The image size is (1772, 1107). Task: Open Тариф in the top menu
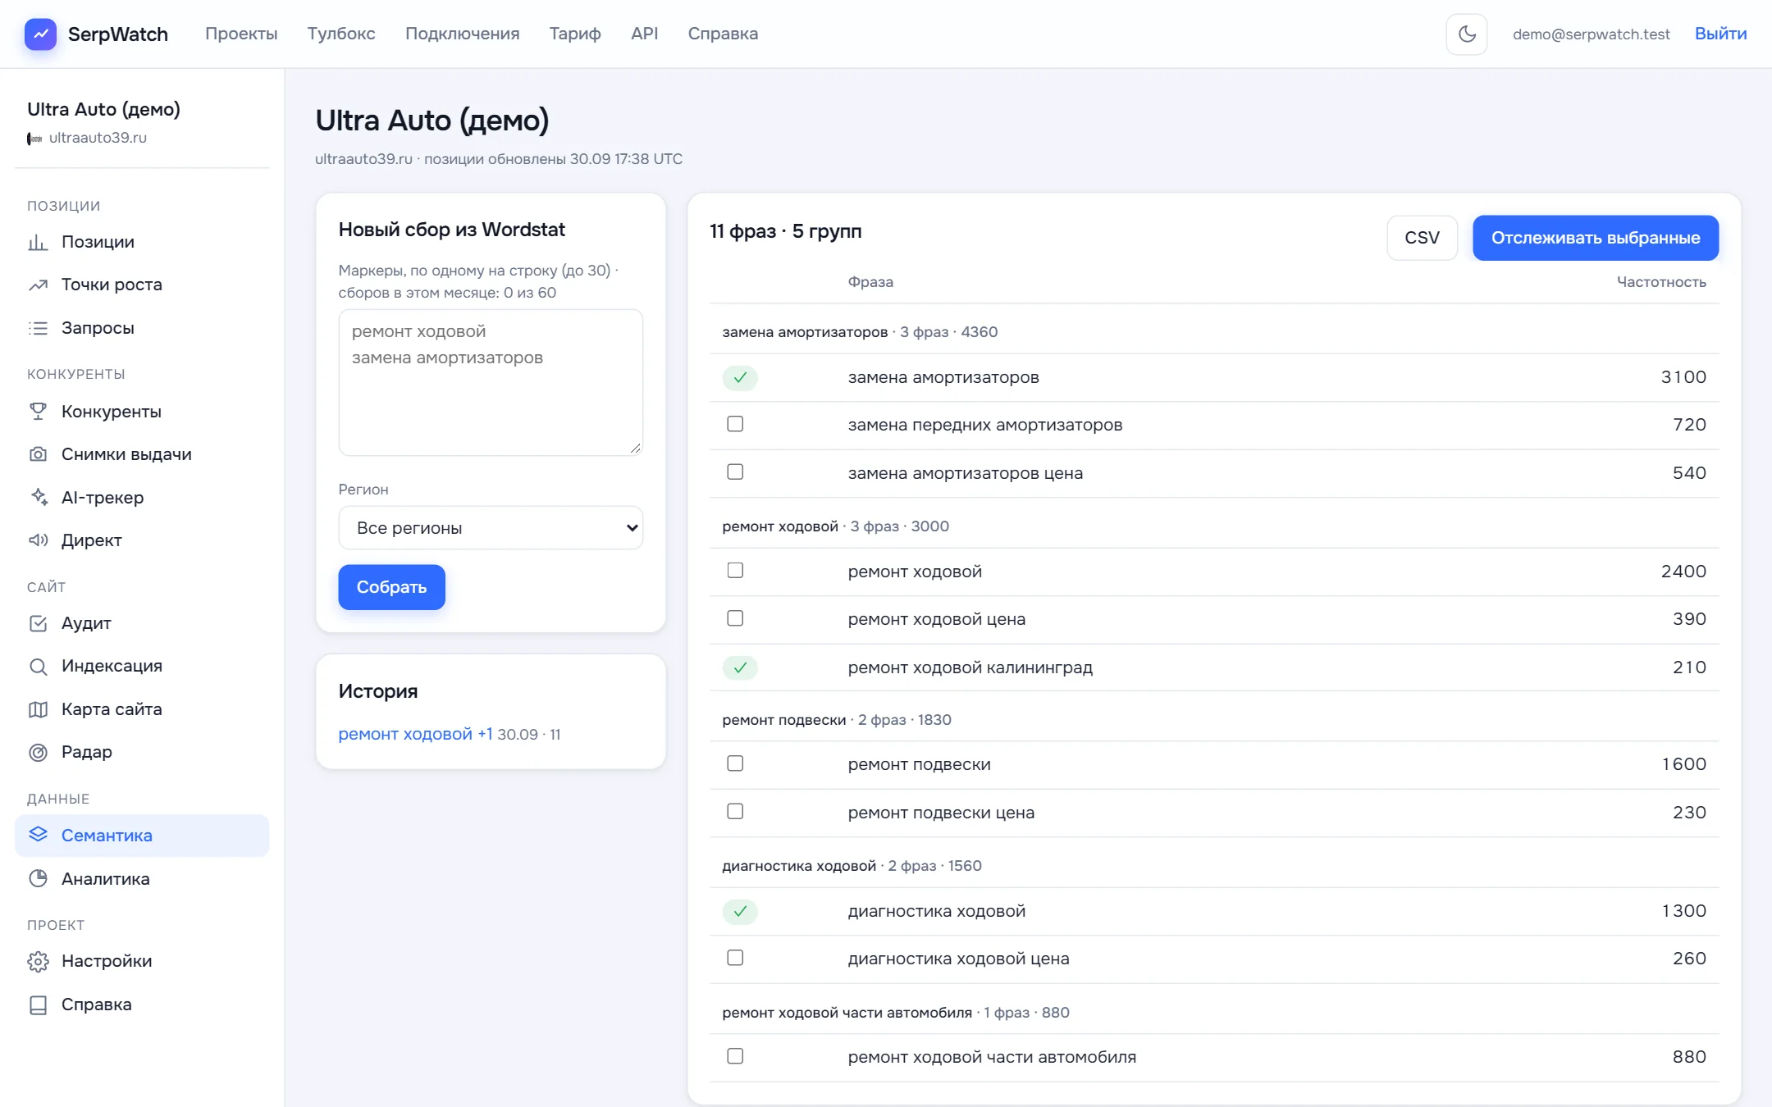[x=575, y=34]
